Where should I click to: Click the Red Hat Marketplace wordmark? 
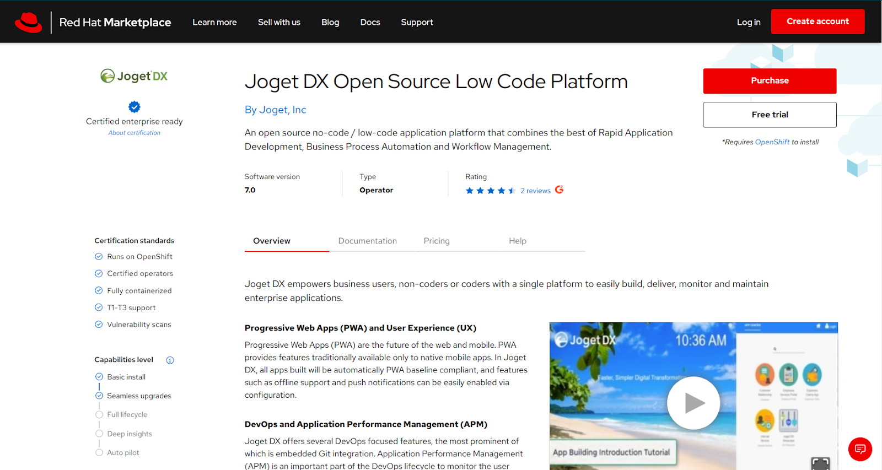pos(115,23)
